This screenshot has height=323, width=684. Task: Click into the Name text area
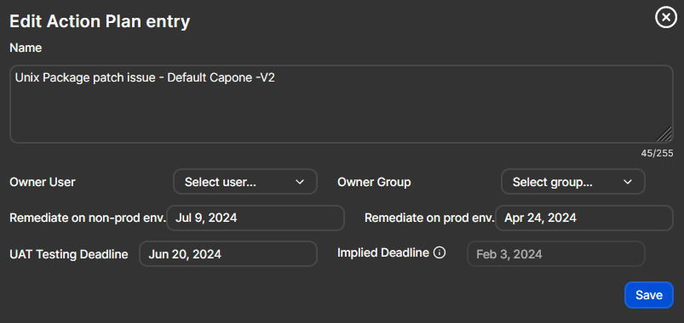click(342, 104)
